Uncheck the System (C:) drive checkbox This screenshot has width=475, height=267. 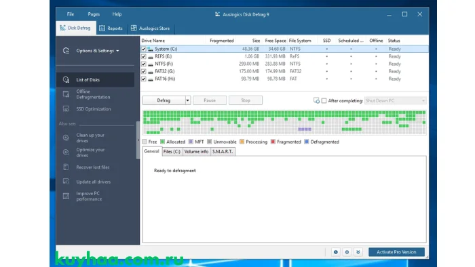[x=144, y=49]
